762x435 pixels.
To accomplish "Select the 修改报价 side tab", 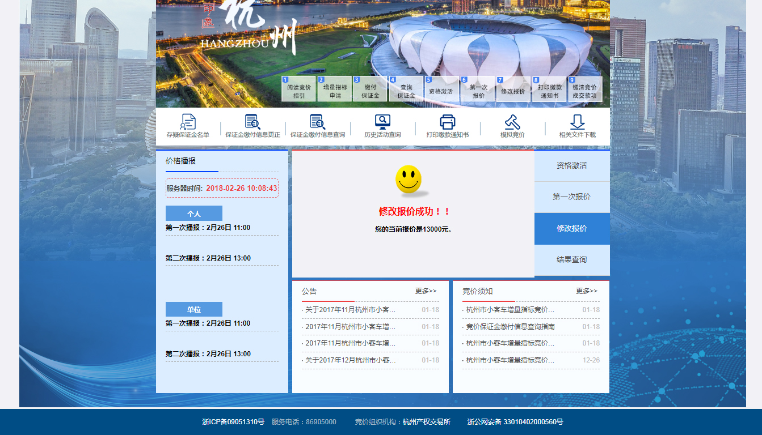I will coord(571,229).
